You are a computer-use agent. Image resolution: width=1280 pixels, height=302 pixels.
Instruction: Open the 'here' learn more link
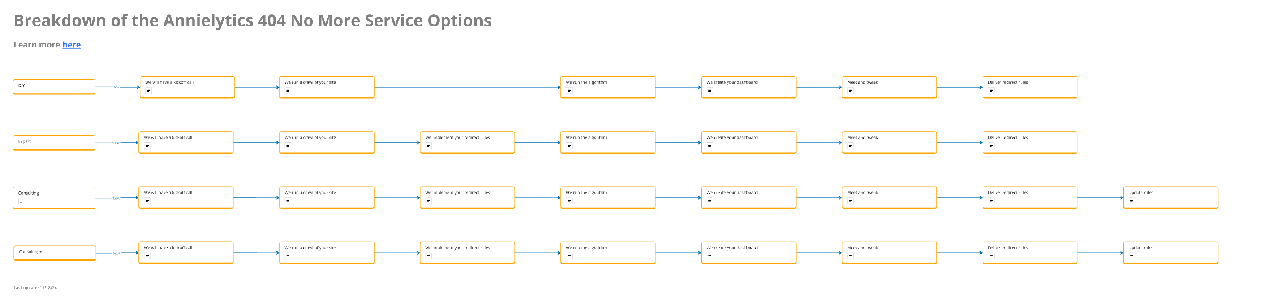(71, 45)
